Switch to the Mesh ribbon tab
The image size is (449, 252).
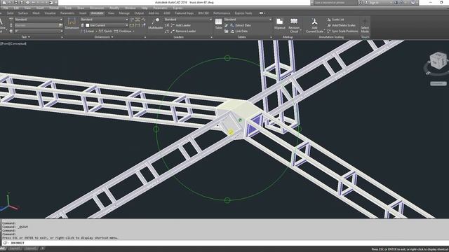[36, 13]
